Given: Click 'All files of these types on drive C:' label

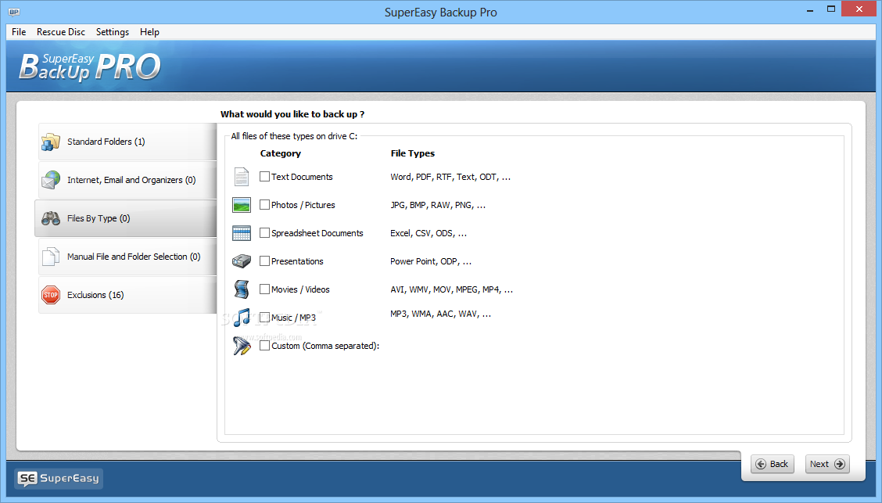Looking at the screenshot, I should (x=294, y=136).
